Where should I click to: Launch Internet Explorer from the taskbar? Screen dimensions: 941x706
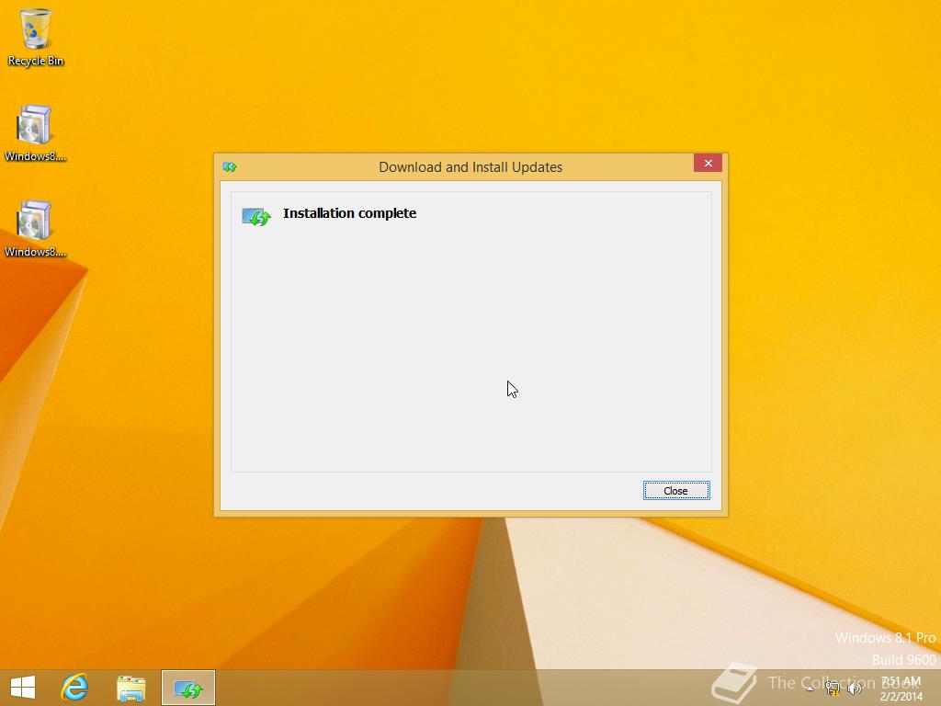click(x=75, y=688)
